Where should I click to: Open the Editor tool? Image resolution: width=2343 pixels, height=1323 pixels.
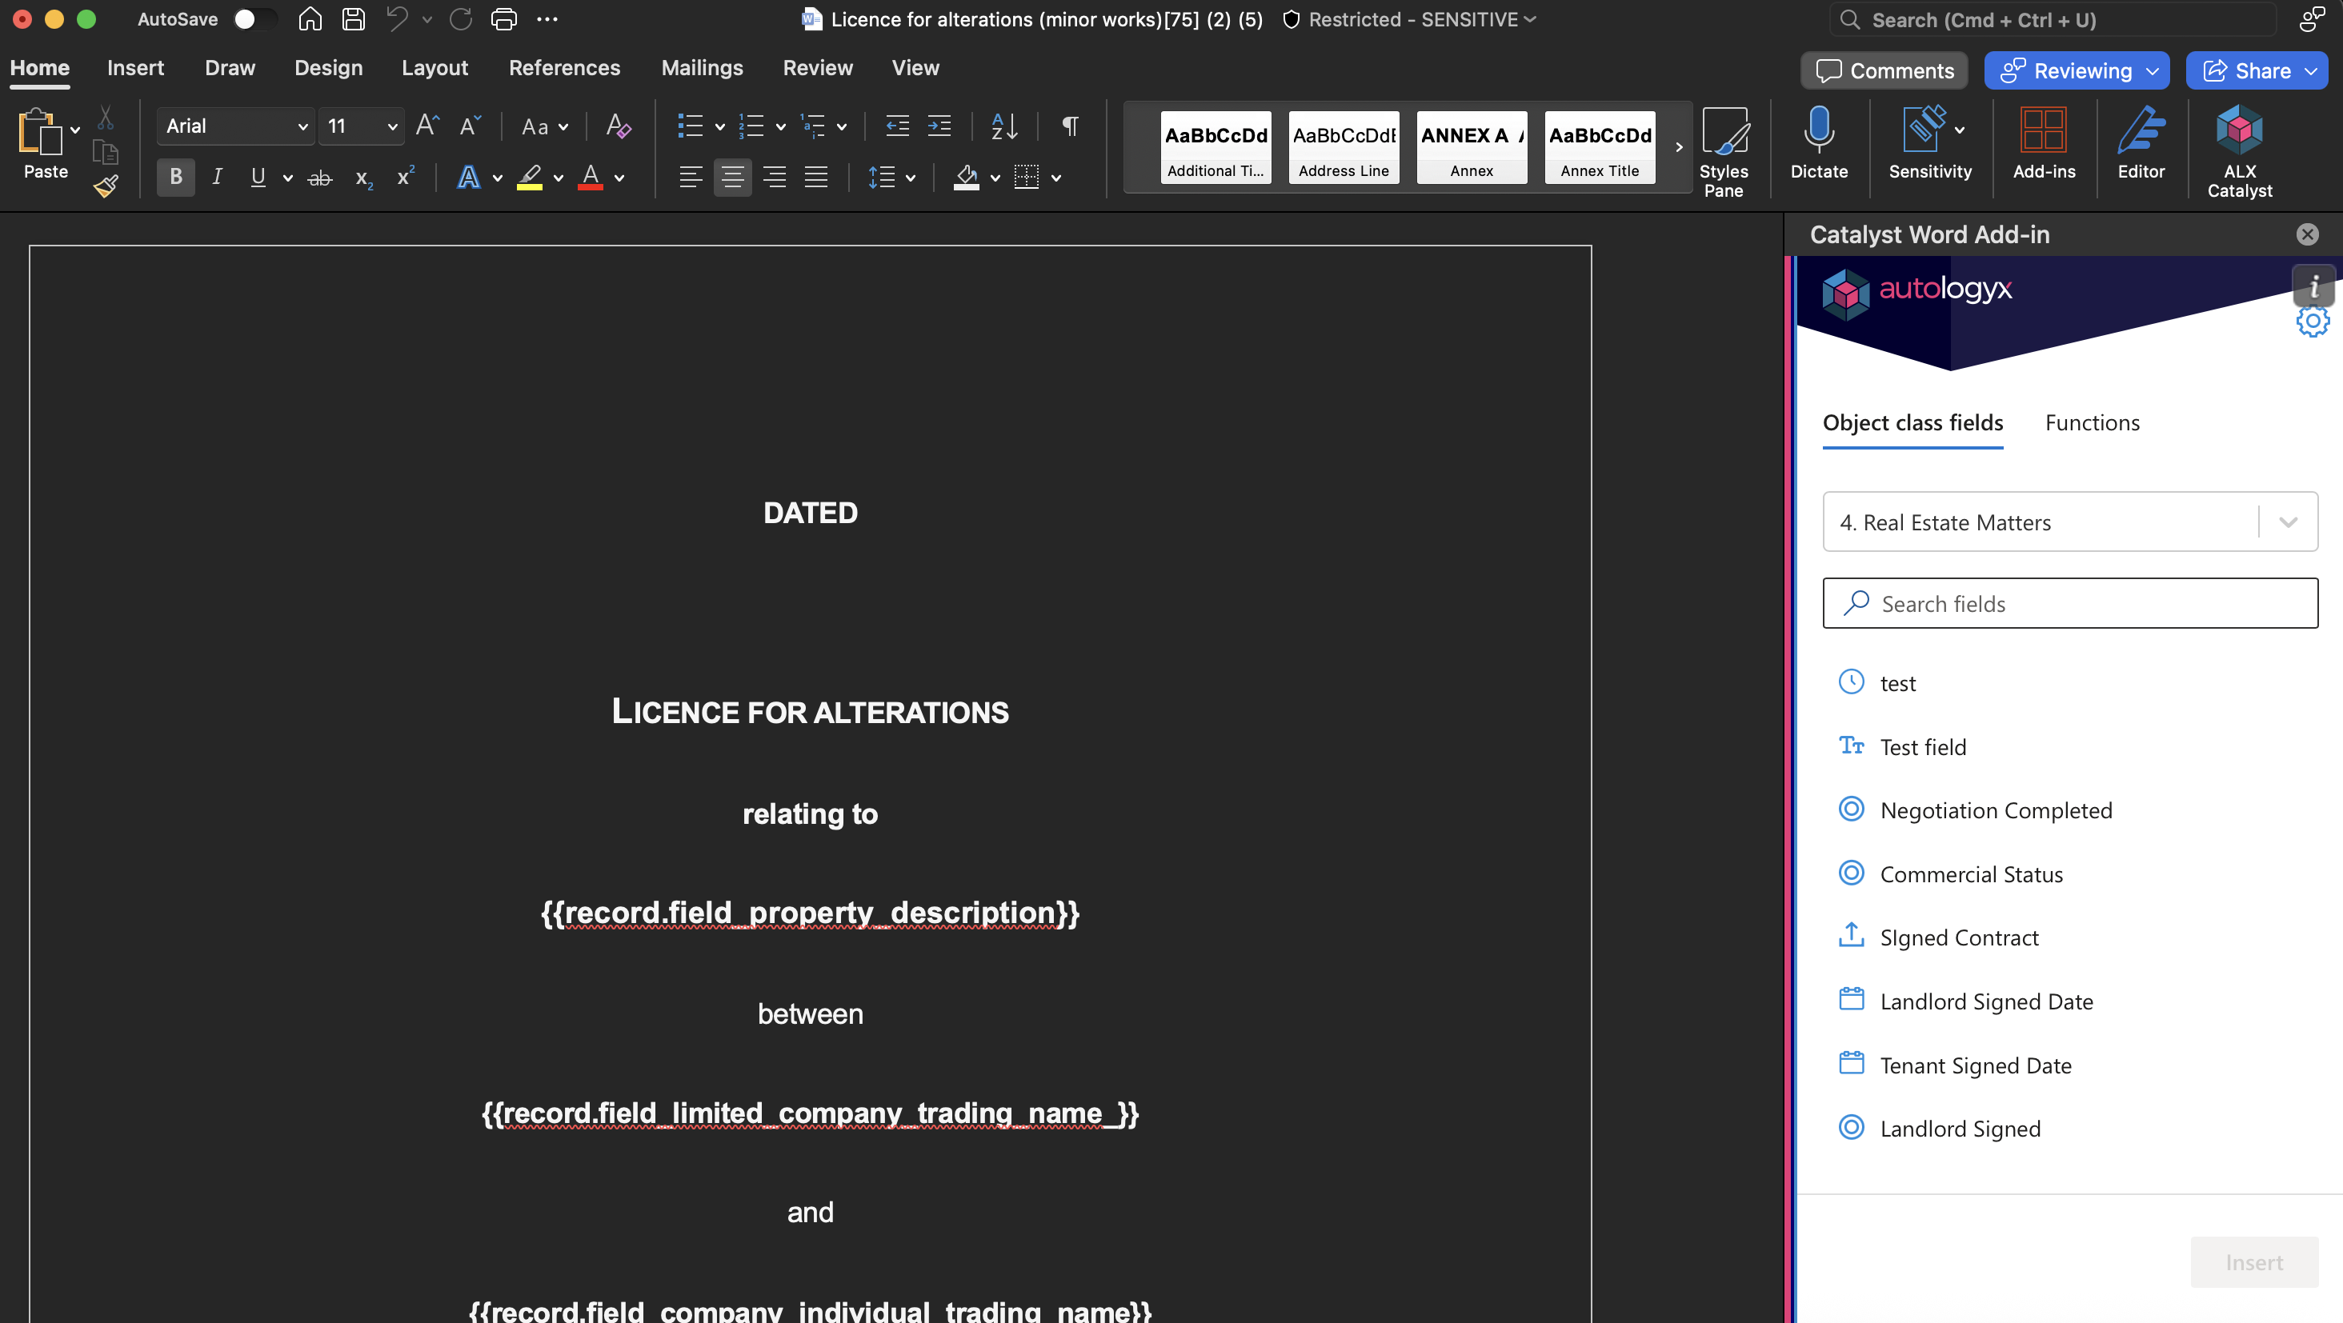[2141, 142]
